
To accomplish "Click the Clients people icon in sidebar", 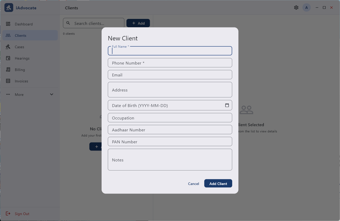I will click(x=8, y=35).
